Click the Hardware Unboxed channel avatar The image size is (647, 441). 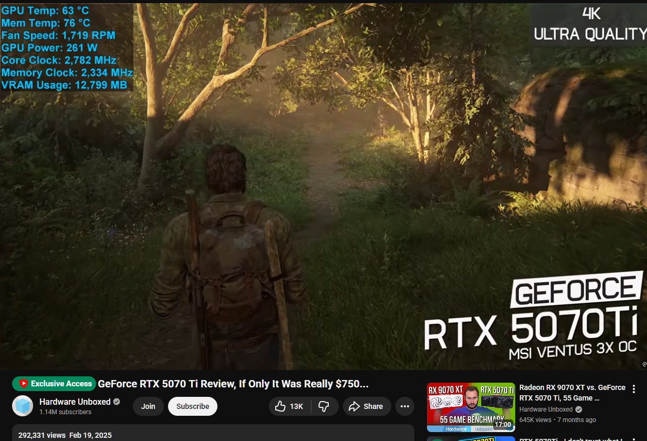coord(23,406)
